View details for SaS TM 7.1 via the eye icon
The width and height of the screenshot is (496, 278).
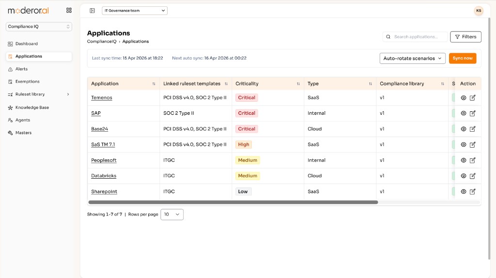(x=464, y=144)
